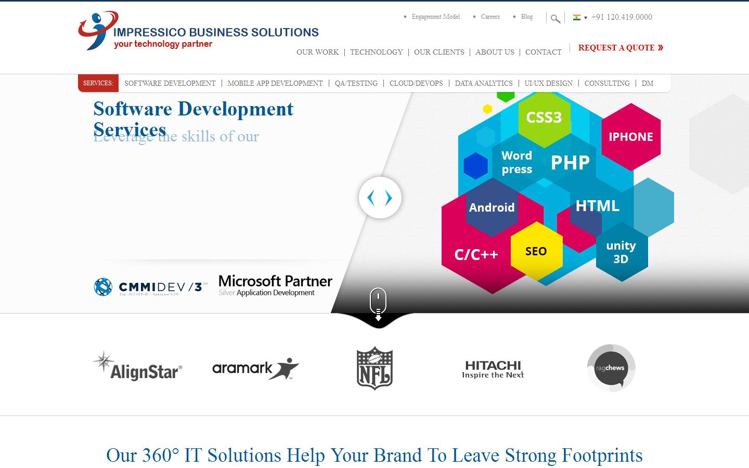Click the SEO hexagon icon

pos(536,251)
